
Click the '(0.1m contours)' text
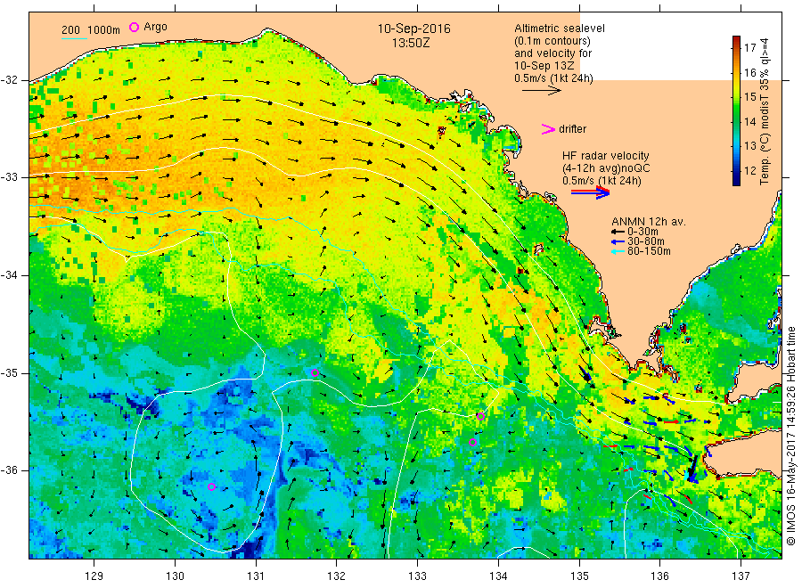pos(552,41)
